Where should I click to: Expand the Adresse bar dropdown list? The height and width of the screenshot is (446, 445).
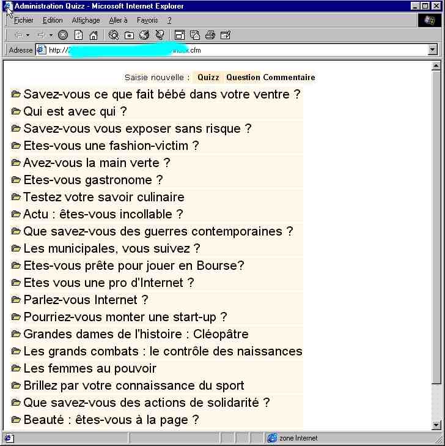(x=432, y=50)
